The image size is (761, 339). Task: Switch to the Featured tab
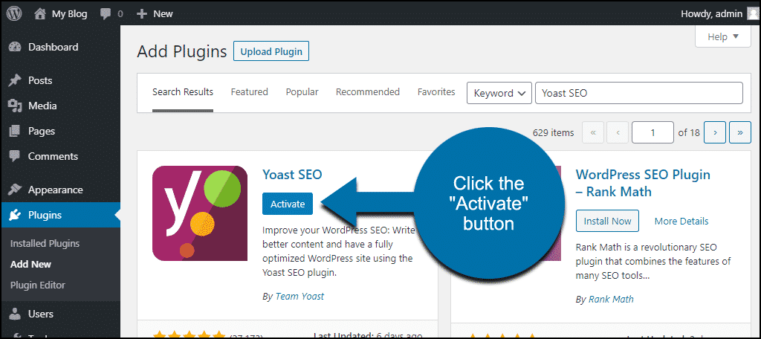coord(250,91)
